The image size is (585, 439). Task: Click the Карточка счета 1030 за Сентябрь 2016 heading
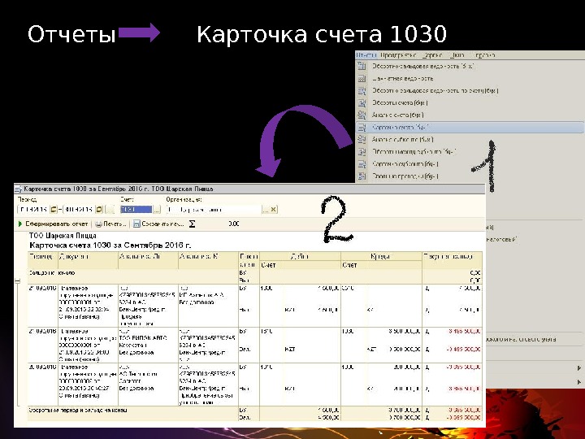coord(110,246)
